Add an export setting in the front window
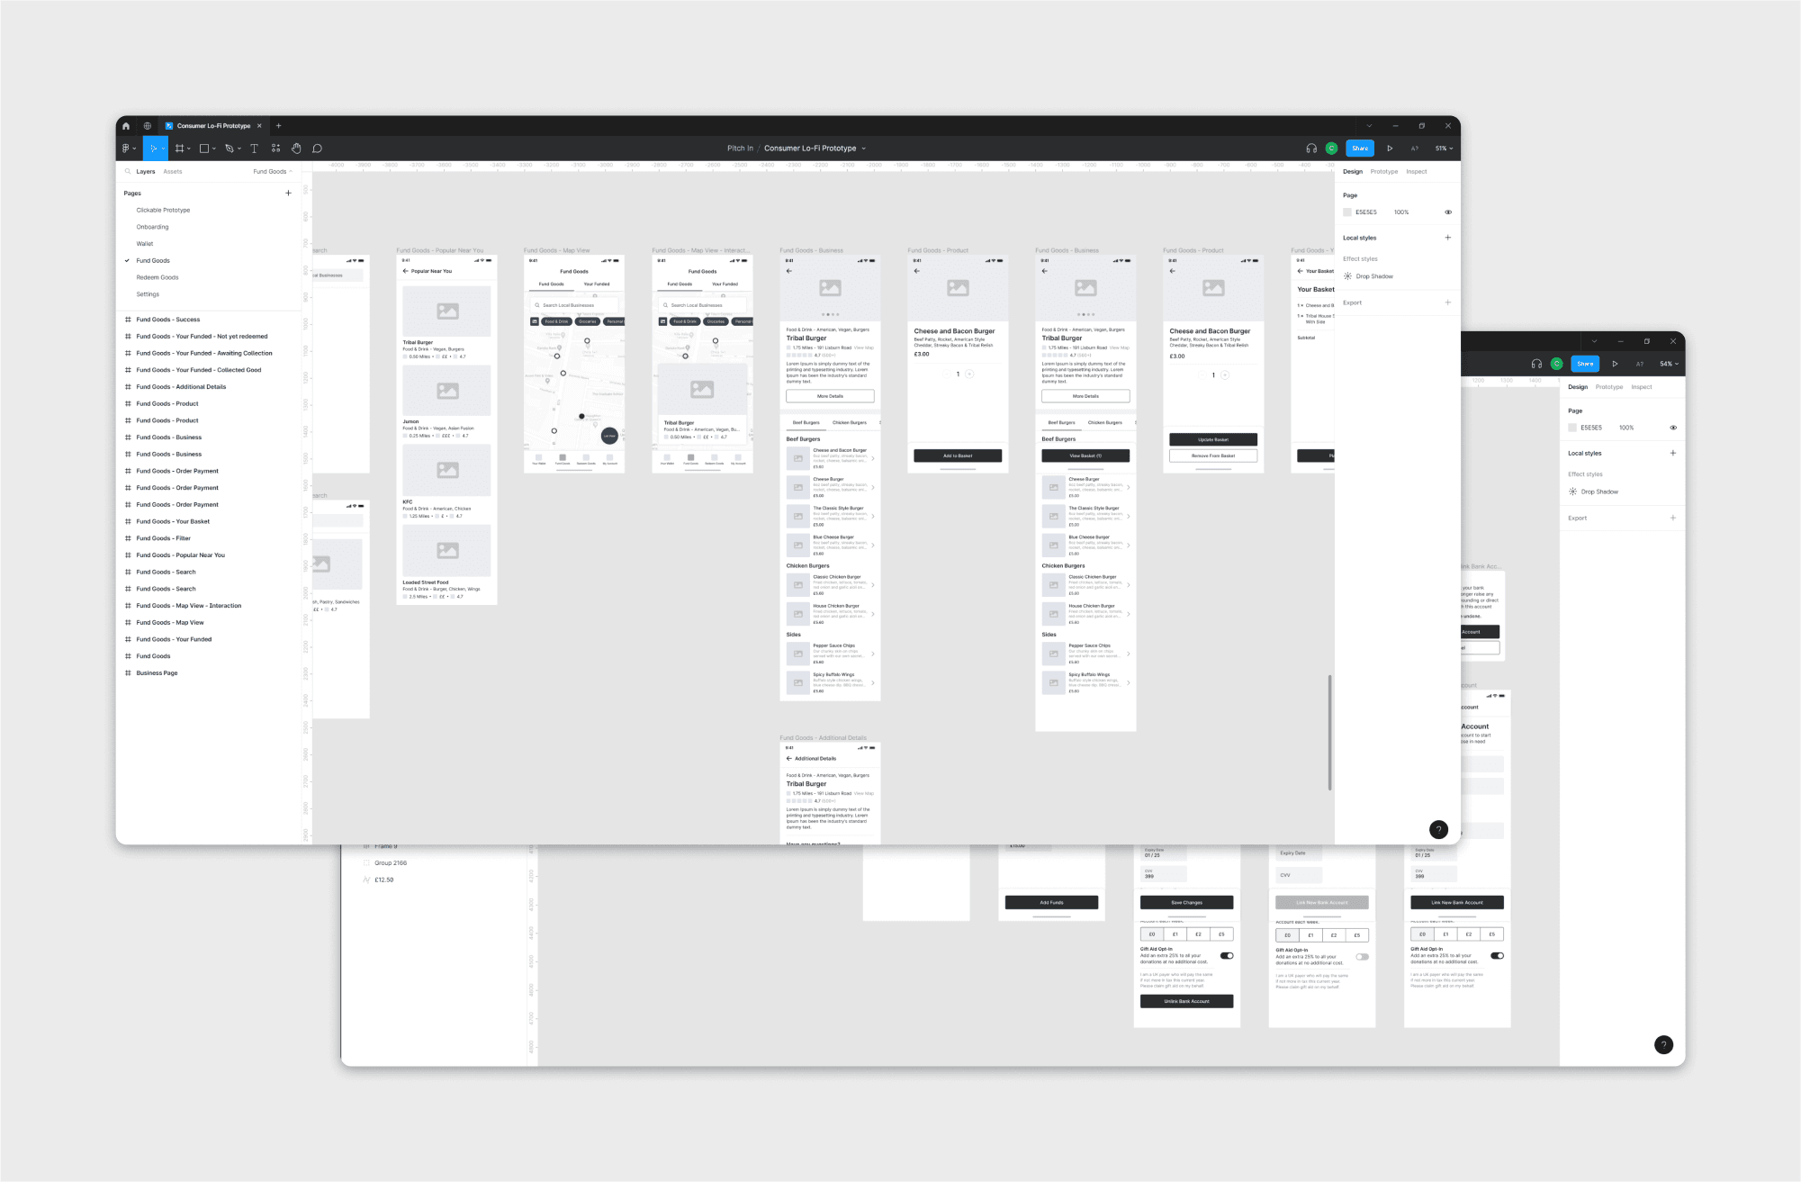Screen dimensions: 1801x1182 pyautogui.click(x=1448, y=302)
